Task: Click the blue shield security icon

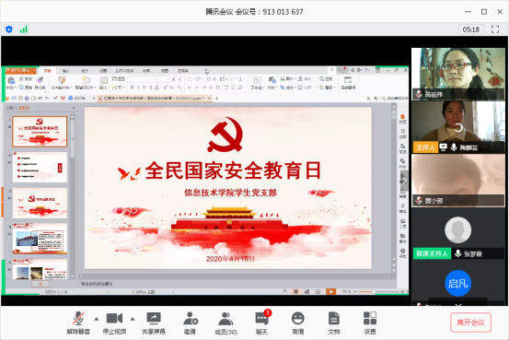Action: pos(9,29)
